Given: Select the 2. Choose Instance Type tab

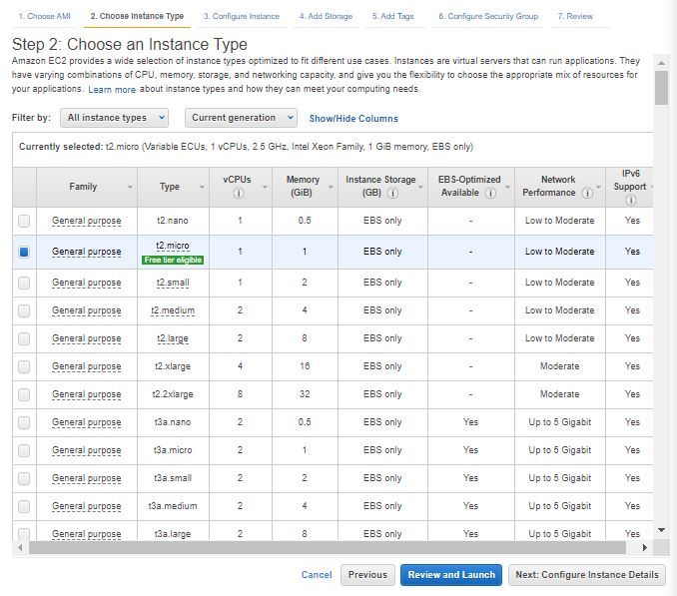Looking at the screenshot, I should (137, 16).
